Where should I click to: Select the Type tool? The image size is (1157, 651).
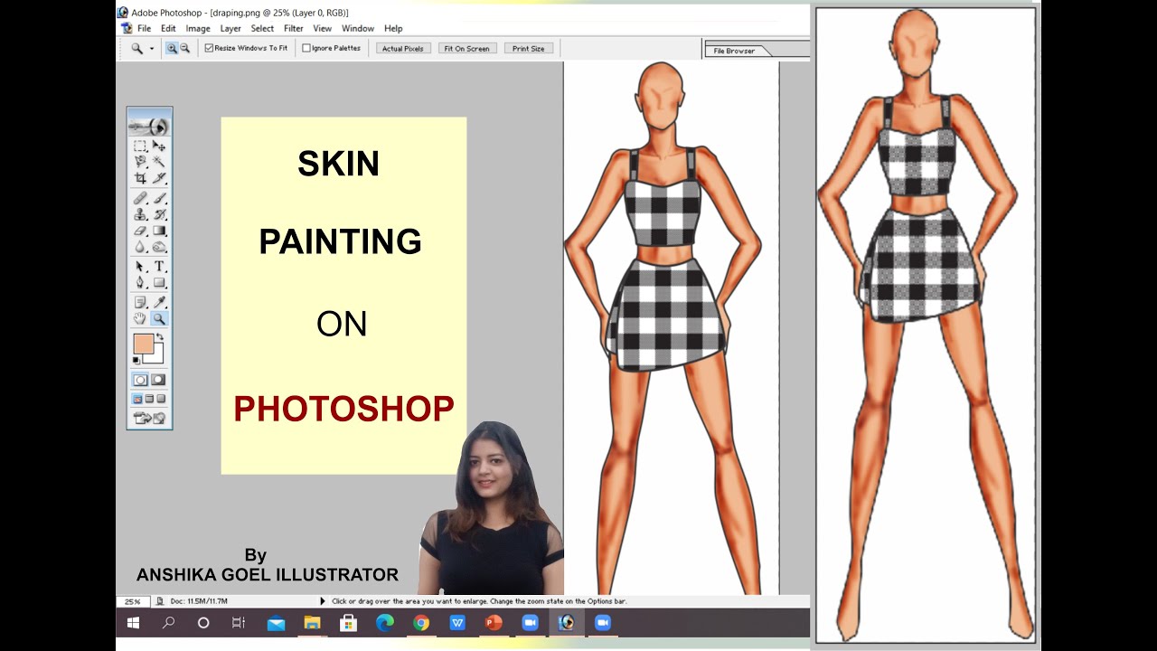[x=159, y=267]
